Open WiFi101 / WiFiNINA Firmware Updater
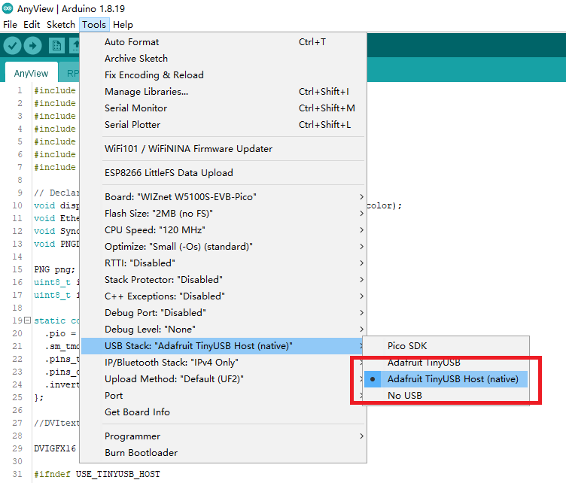Viewport: 566px width, 483px height. (223, 149)
